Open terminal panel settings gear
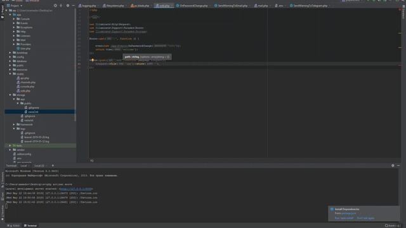This screenshot has height=228, width=406. point(393,166)
